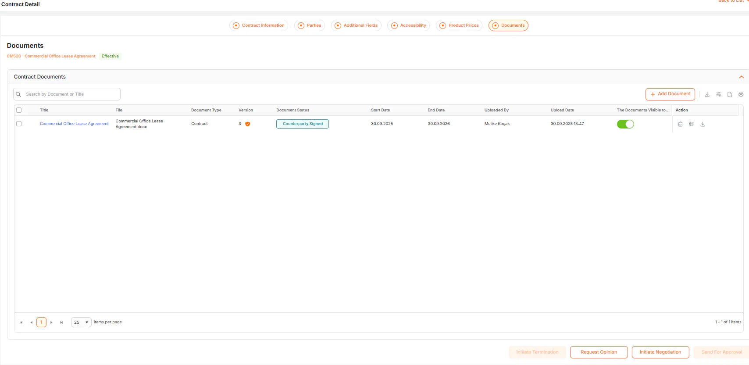Image resolution: width=749 pixels, height=365 pixels.
Task: Click the Add Document button
Action: click(x=670, y=94)
